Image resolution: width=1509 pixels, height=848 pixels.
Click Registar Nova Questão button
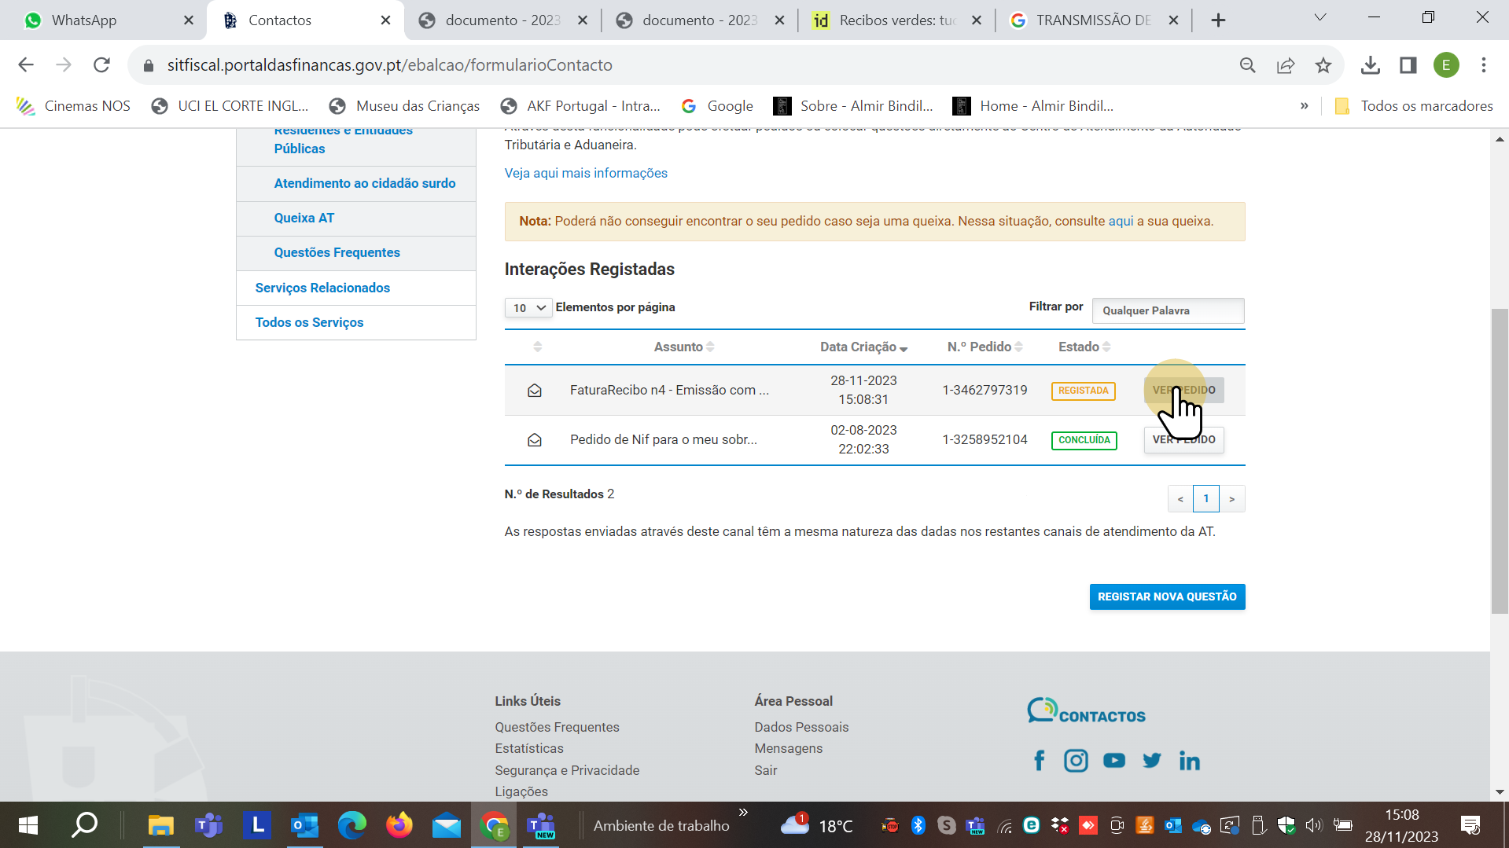(x=1167, y=597)
